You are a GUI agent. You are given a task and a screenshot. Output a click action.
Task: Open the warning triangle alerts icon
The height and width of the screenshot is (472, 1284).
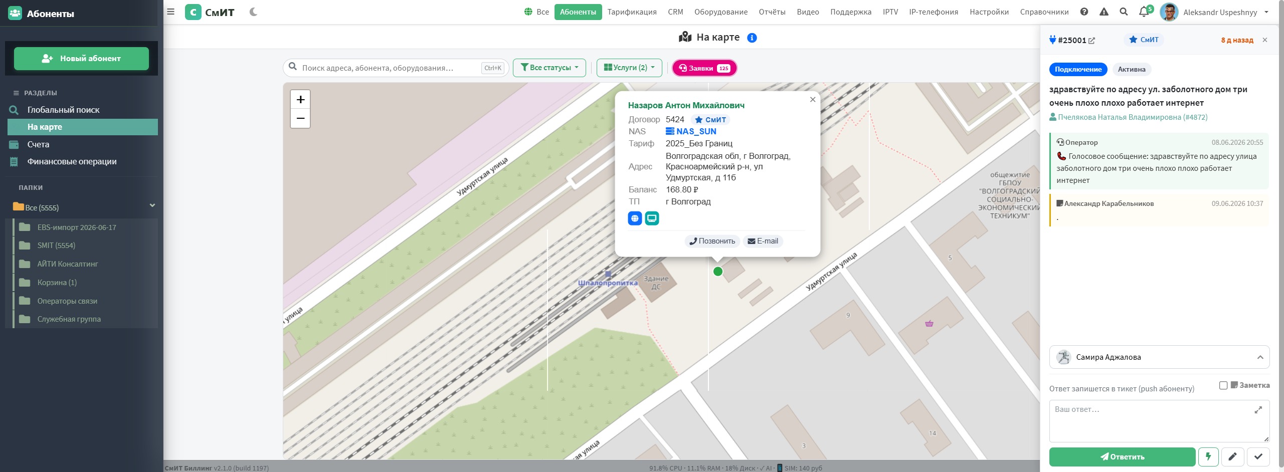[1104, 12]
